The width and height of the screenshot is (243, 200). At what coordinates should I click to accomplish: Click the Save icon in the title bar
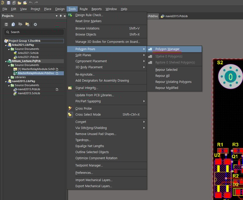pos(8,3)
